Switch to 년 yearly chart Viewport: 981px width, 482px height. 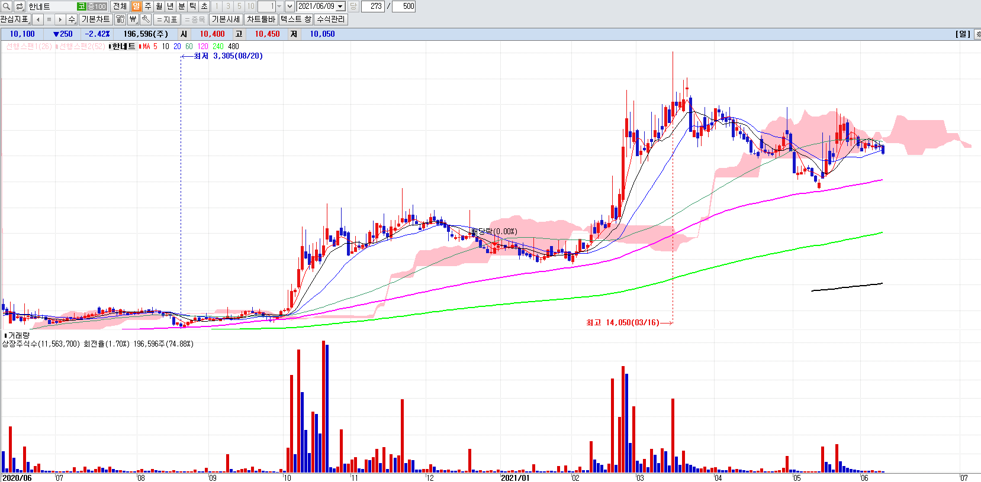click(x=170, y=6)
